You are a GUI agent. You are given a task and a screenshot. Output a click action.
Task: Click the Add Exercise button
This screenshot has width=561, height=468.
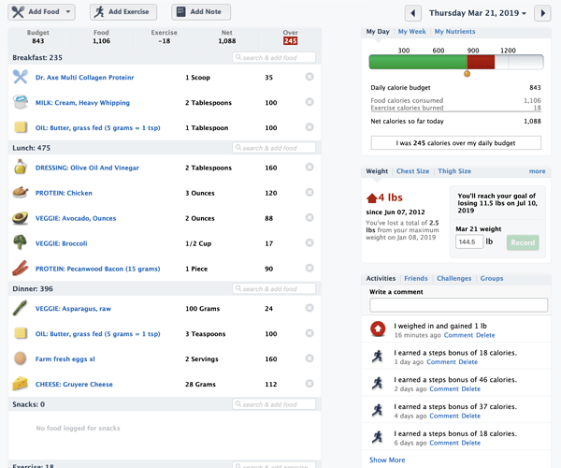[x=123, y=12]
